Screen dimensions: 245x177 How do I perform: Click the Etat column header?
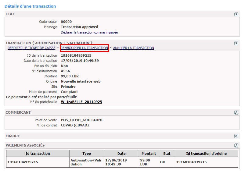click(167, 154)
